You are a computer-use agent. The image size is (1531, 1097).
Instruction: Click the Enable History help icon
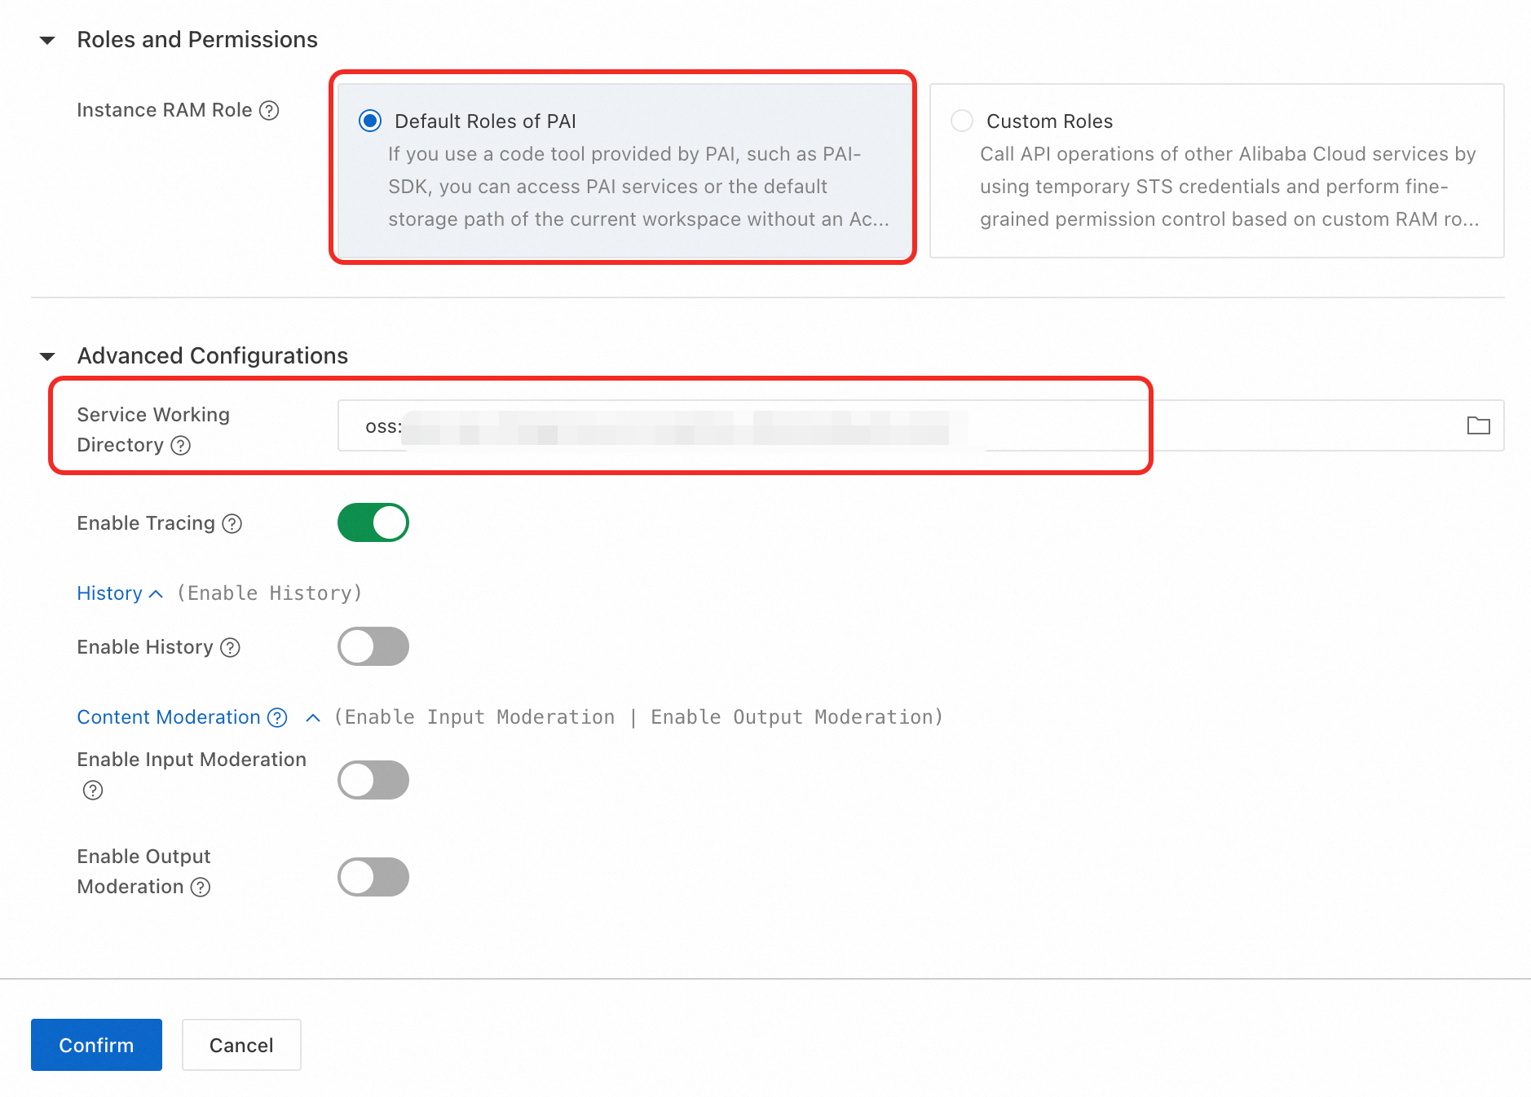click(x=231, y=647)
